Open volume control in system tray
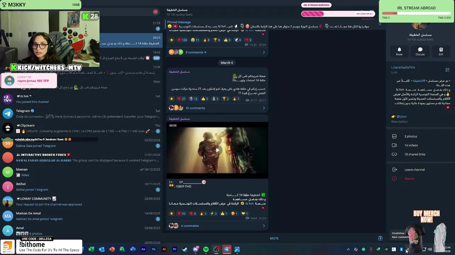 tap(430, 249)
